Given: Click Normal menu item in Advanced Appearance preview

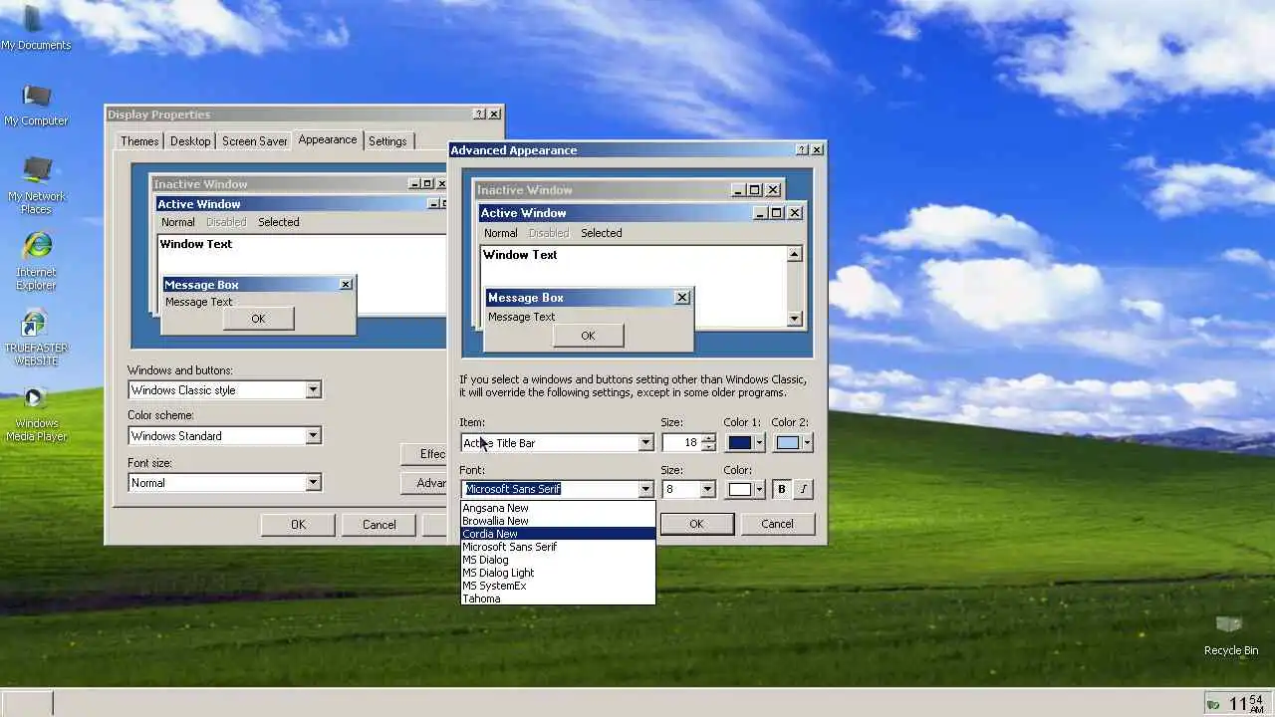Looking at the screenshot, I should click(x=500, y=233).
